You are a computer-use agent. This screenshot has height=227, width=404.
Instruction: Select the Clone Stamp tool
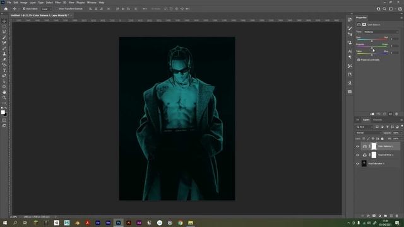click(4, 54)
